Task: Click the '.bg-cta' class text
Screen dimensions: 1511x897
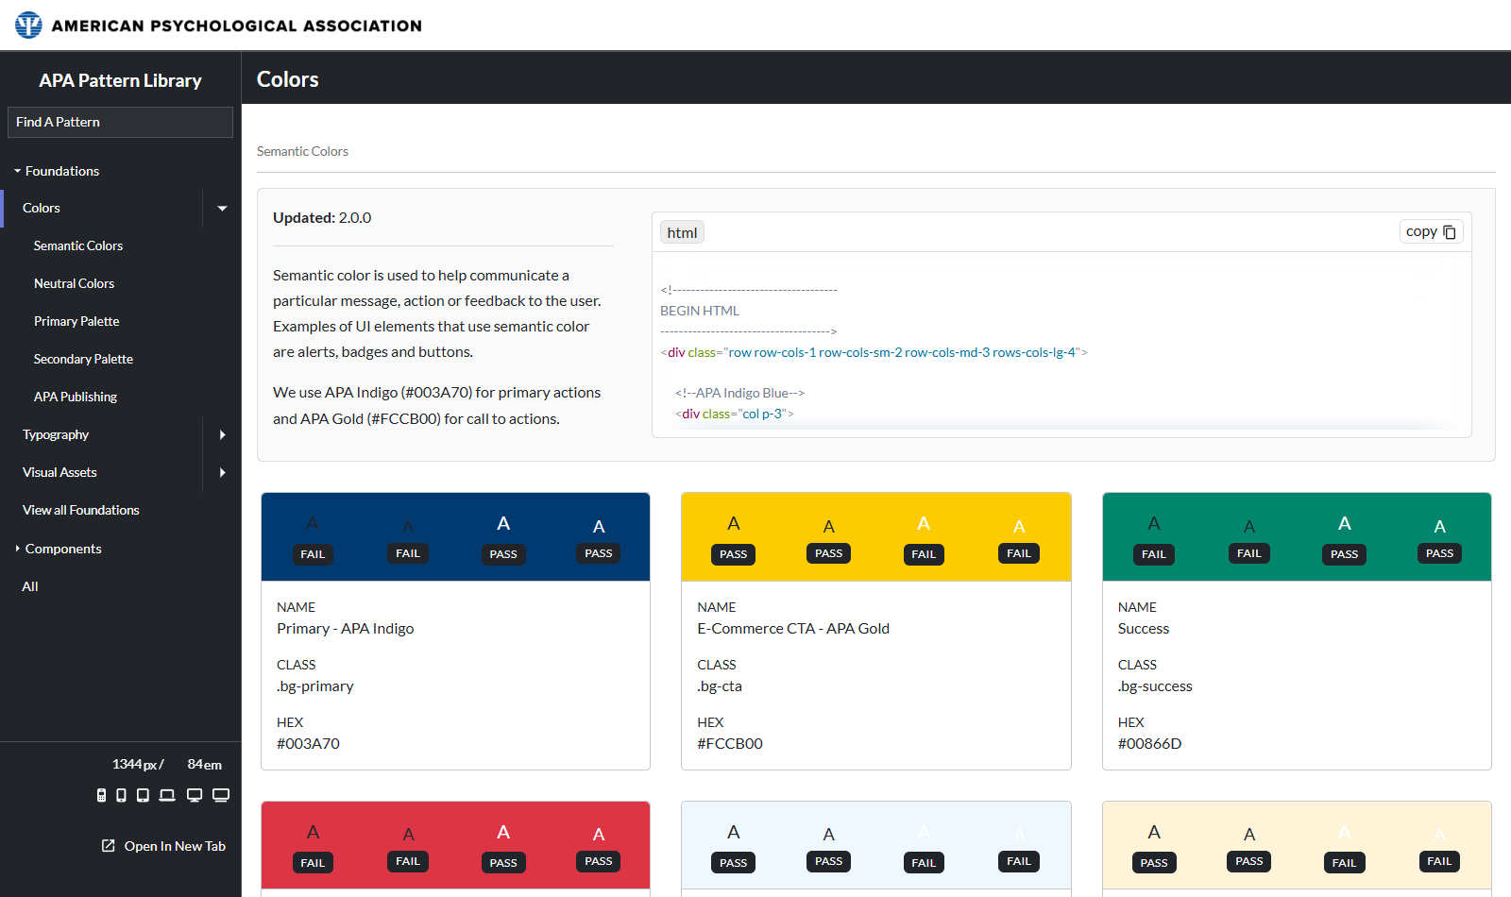Action: pos(720,686)
